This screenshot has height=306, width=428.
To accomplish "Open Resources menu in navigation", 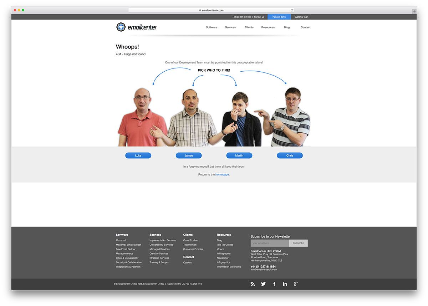I will pos(268,27).
